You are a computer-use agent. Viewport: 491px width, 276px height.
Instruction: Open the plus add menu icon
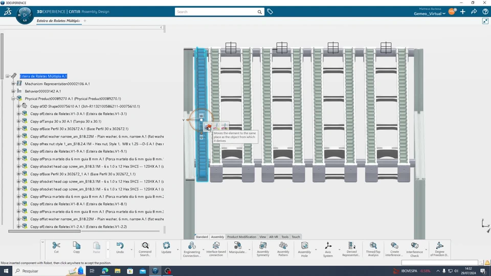pyautogui.click(x=463, y=12)
